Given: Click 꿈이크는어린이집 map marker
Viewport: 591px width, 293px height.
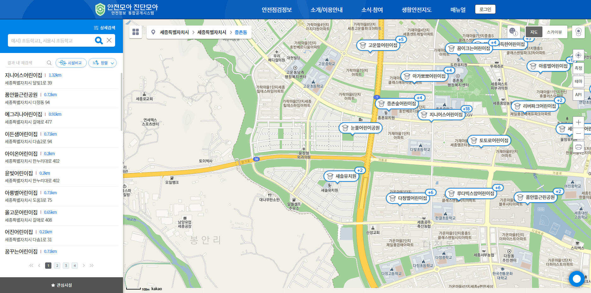Looking at the screenshot, I should (469, 48).
